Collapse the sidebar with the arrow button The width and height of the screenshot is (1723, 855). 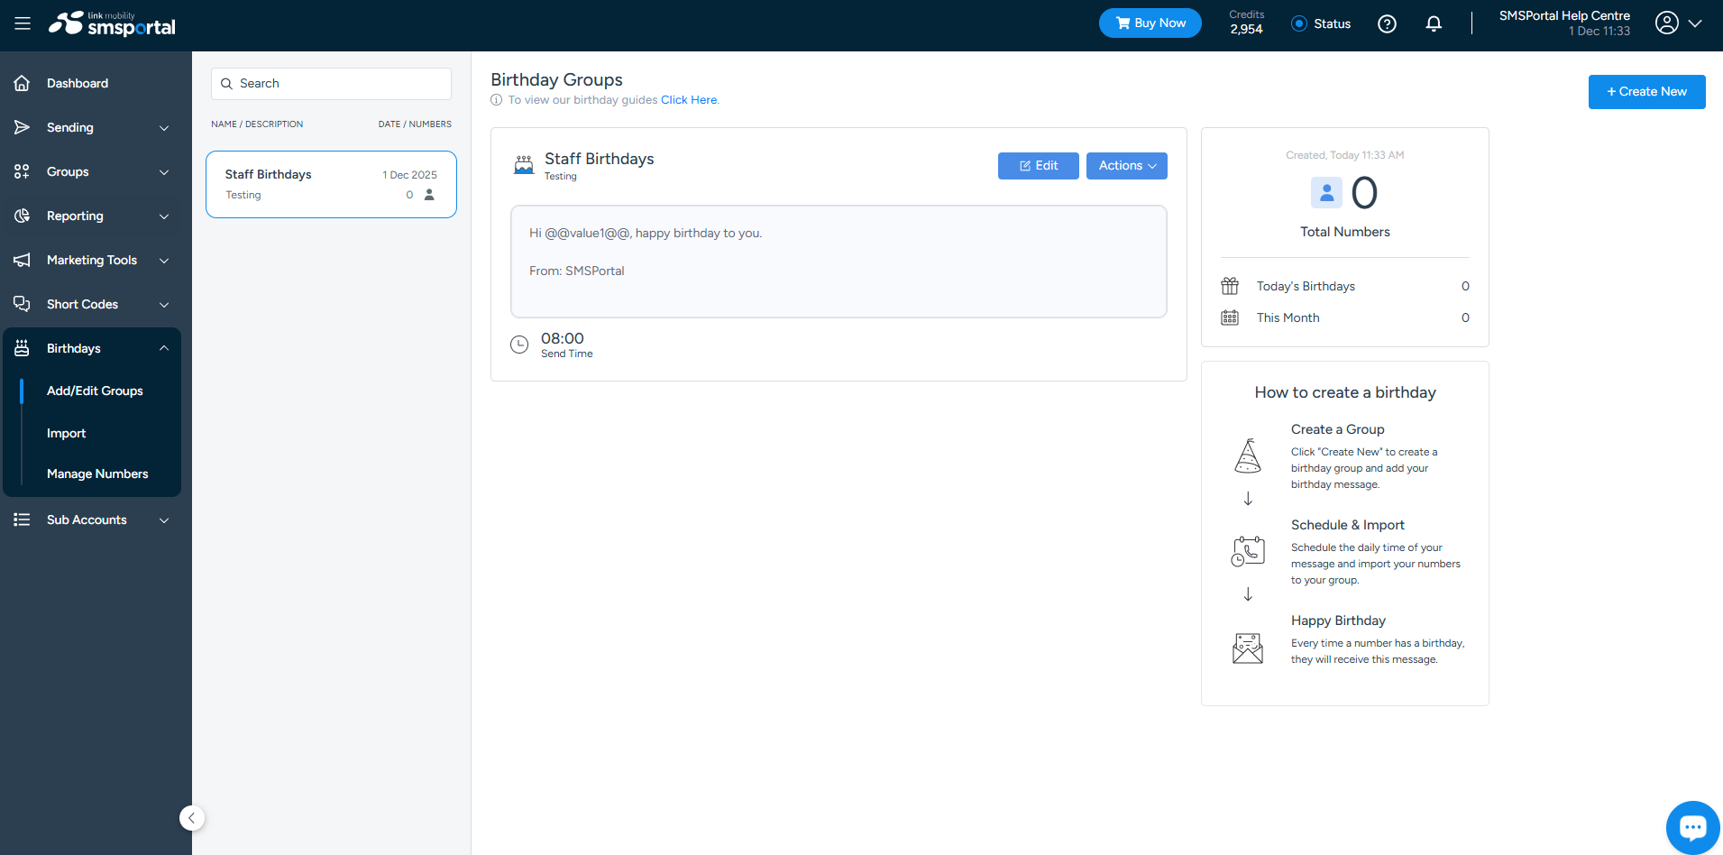click(191, 818)
